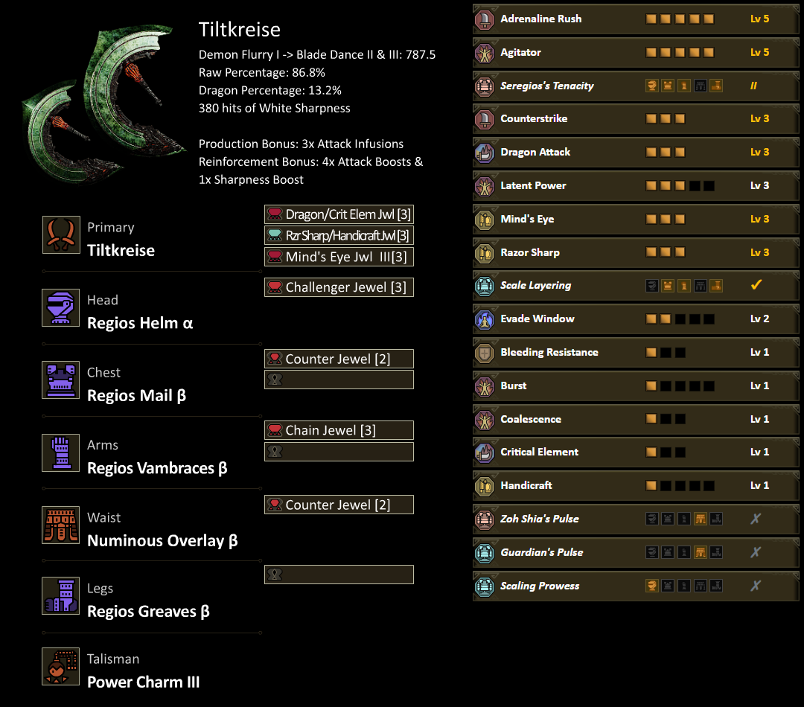
Task: Select the Regios Mail β chest icon
Action: tap(61, 380)
